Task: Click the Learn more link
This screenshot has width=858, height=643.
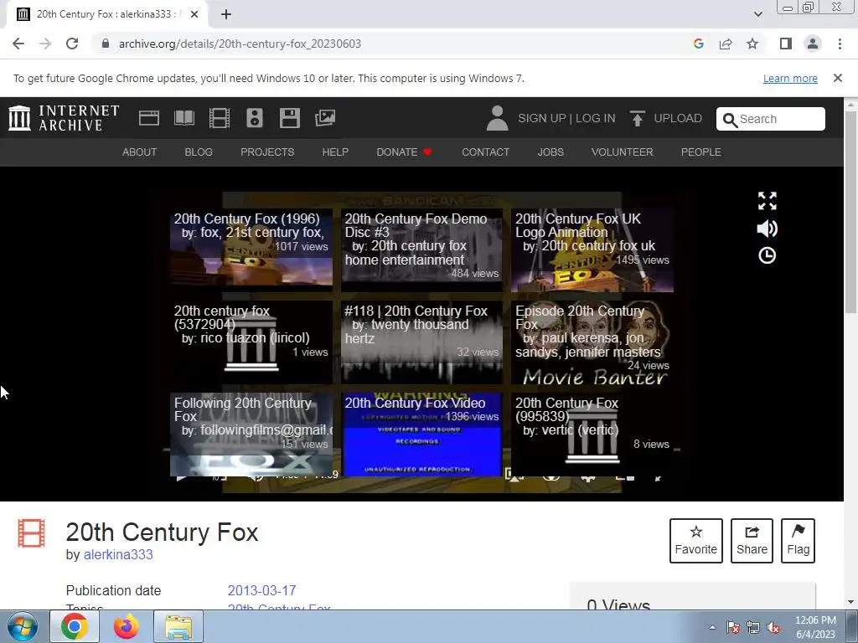Action: 790,78
